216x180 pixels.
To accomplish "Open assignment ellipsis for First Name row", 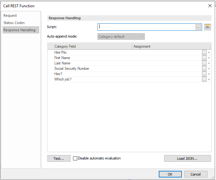I will pos(204,58).
